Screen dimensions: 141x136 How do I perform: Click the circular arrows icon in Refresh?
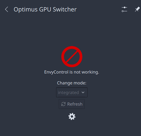(x=63, y=104)
